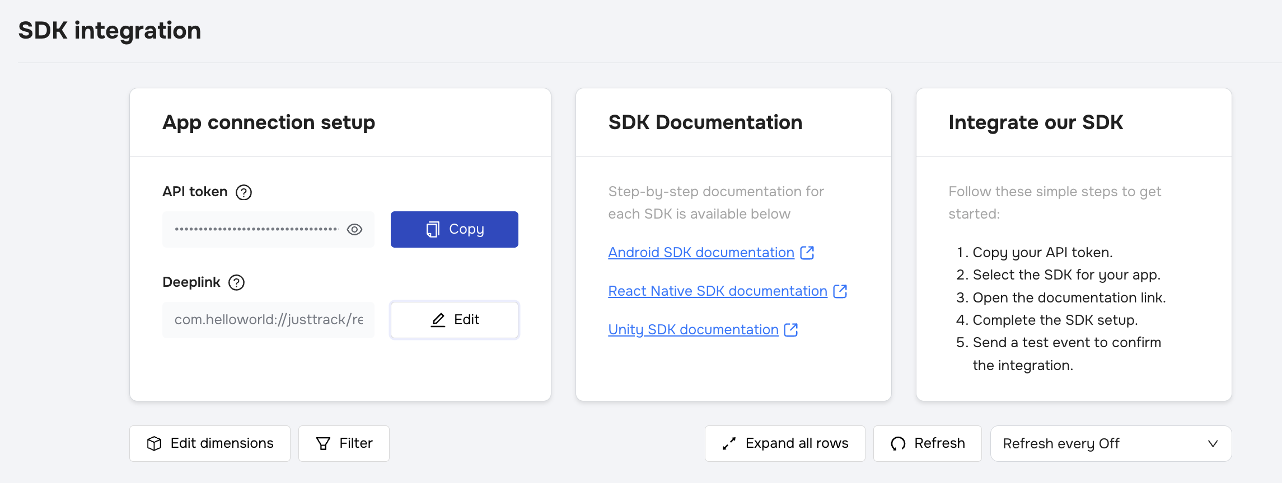Viewport: 1282px width, 483px height.
Task: Click the Deeplink help question mark icon
Action: (236, 283)
